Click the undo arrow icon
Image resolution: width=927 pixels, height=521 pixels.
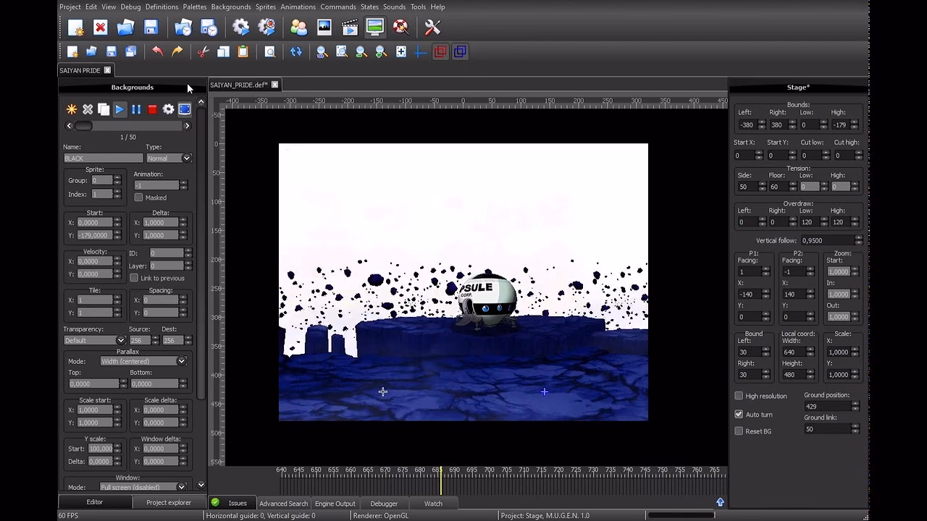157,51
